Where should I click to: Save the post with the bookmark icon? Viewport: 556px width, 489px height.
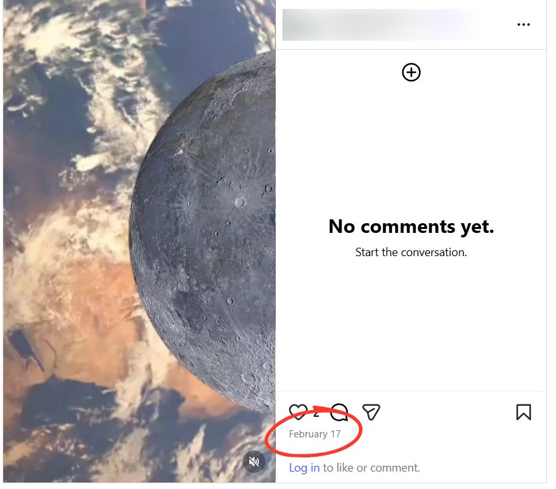pos(523,412)
